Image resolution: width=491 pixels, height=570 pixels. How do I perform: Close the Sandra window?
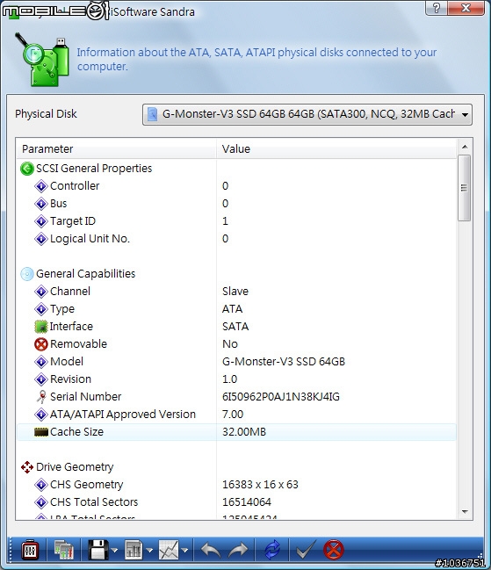(x=466, y=8)
